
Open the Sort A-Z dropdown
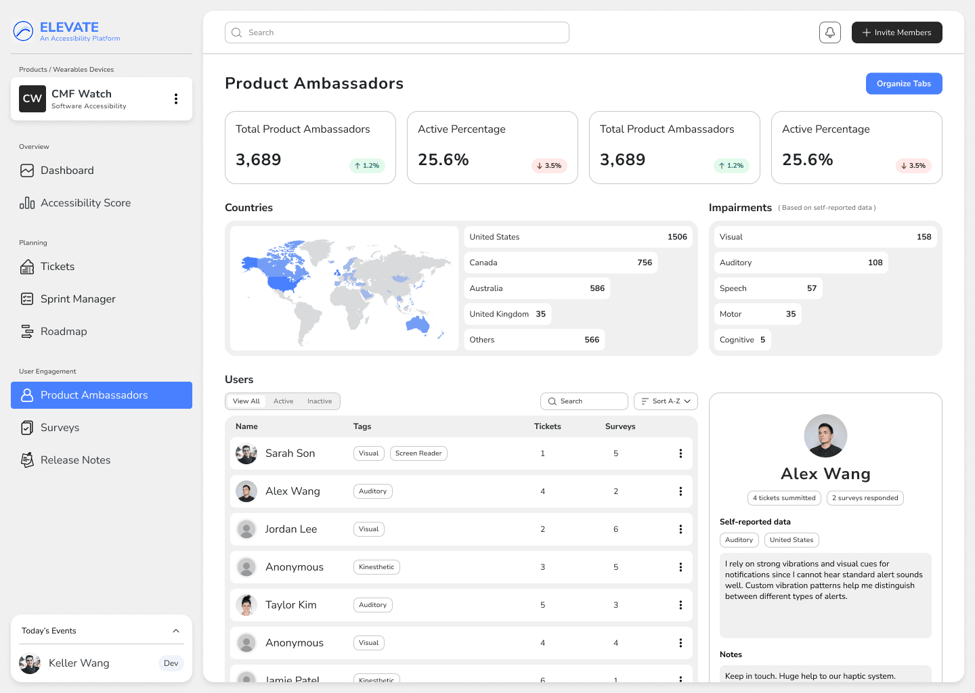tap(665, 401)
